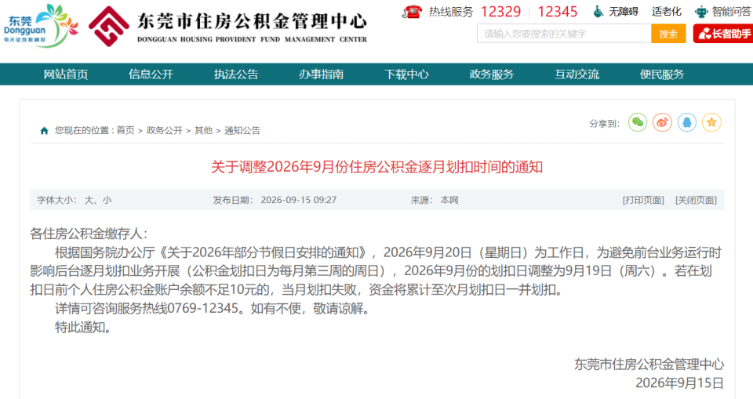Click the red provident fund center emblem

tap(109, 27)
